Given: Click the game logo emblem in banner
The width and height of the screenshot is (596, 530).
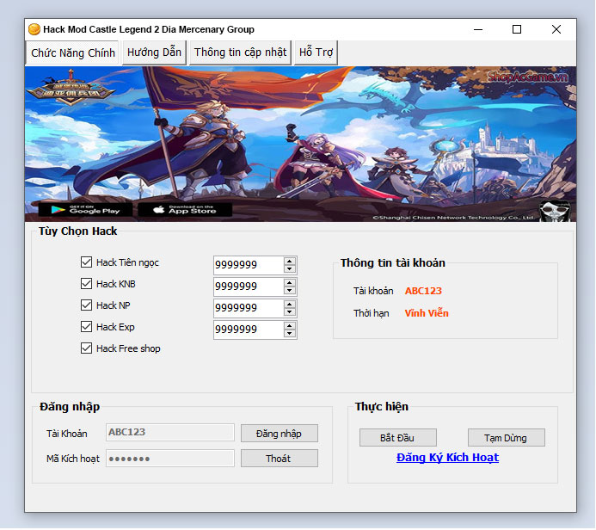Looking at the screenshot, I should (71, 89).
